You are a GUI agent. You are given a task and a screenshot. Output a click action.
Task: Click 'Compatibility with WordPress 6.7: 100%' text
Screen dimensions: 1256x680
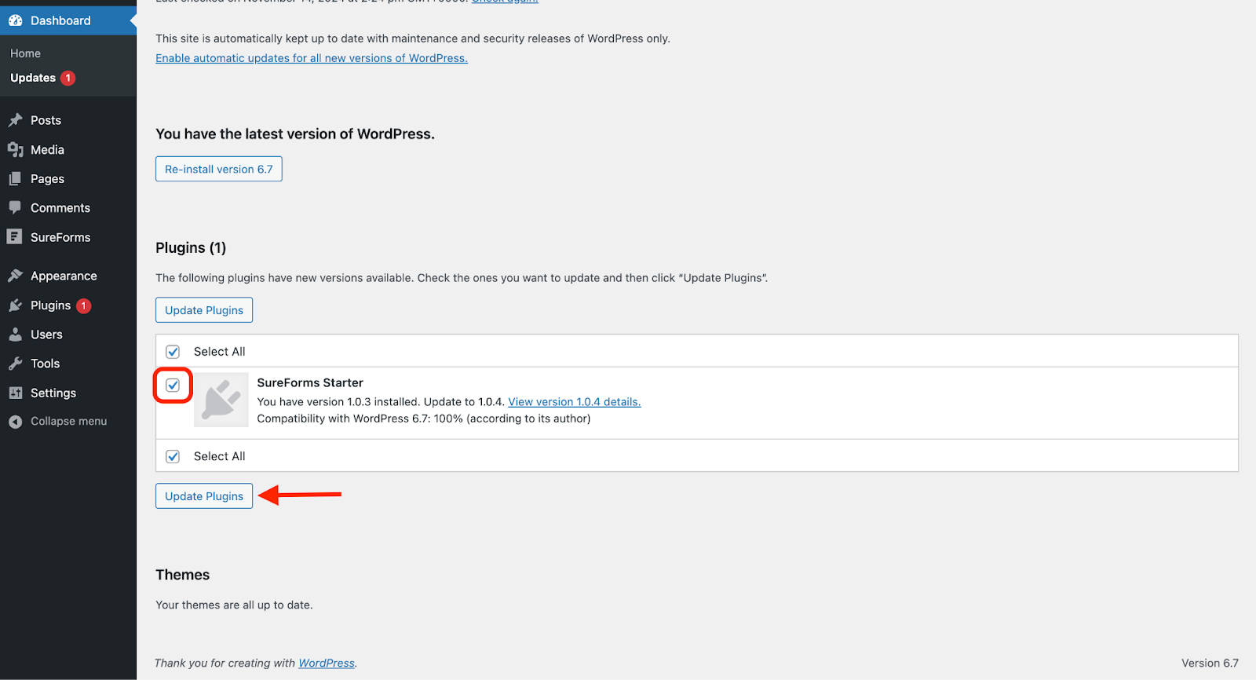(360, 419)
